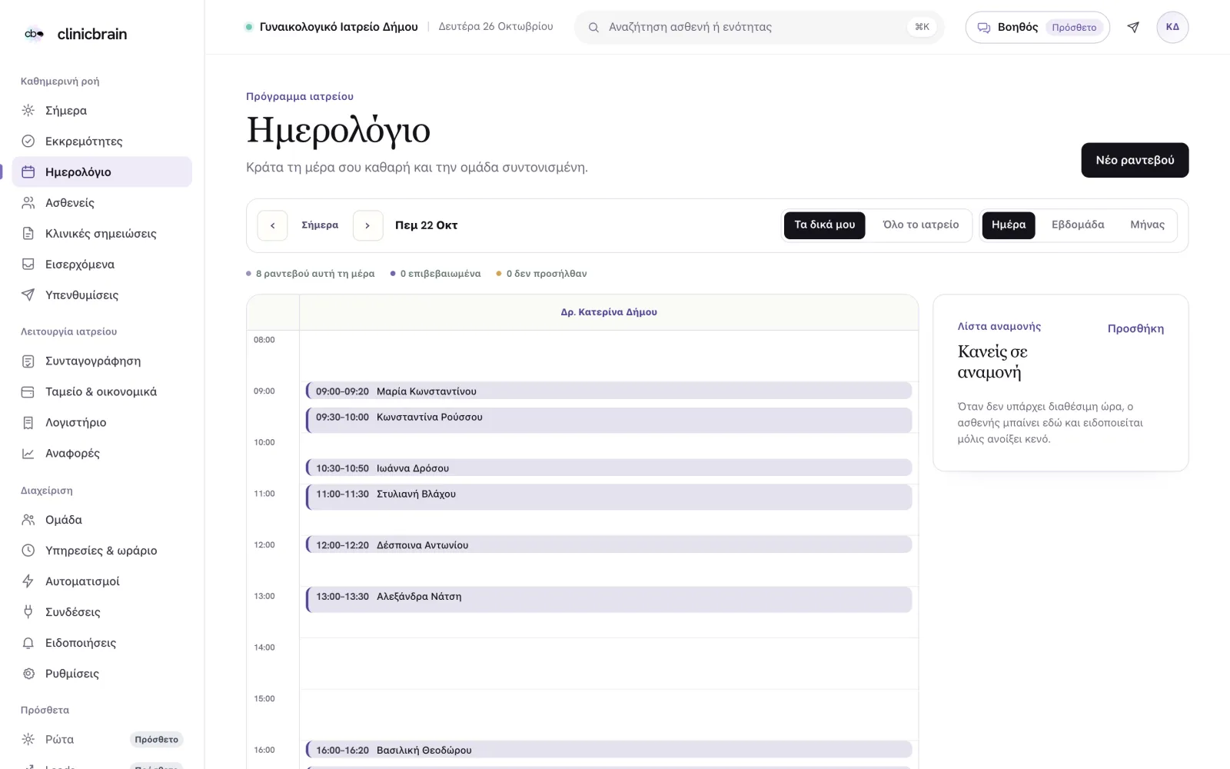Go to the previous day arrow
Viewport: 1230px width, 769px height.
tap(272, 225)
